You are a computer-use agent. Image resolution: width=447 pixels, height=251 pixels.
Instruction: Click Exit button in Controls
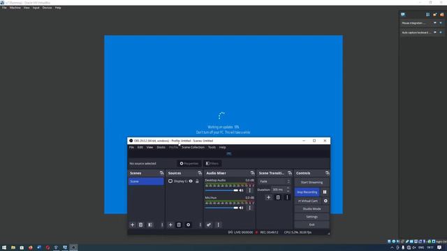[x=312, y=225]
